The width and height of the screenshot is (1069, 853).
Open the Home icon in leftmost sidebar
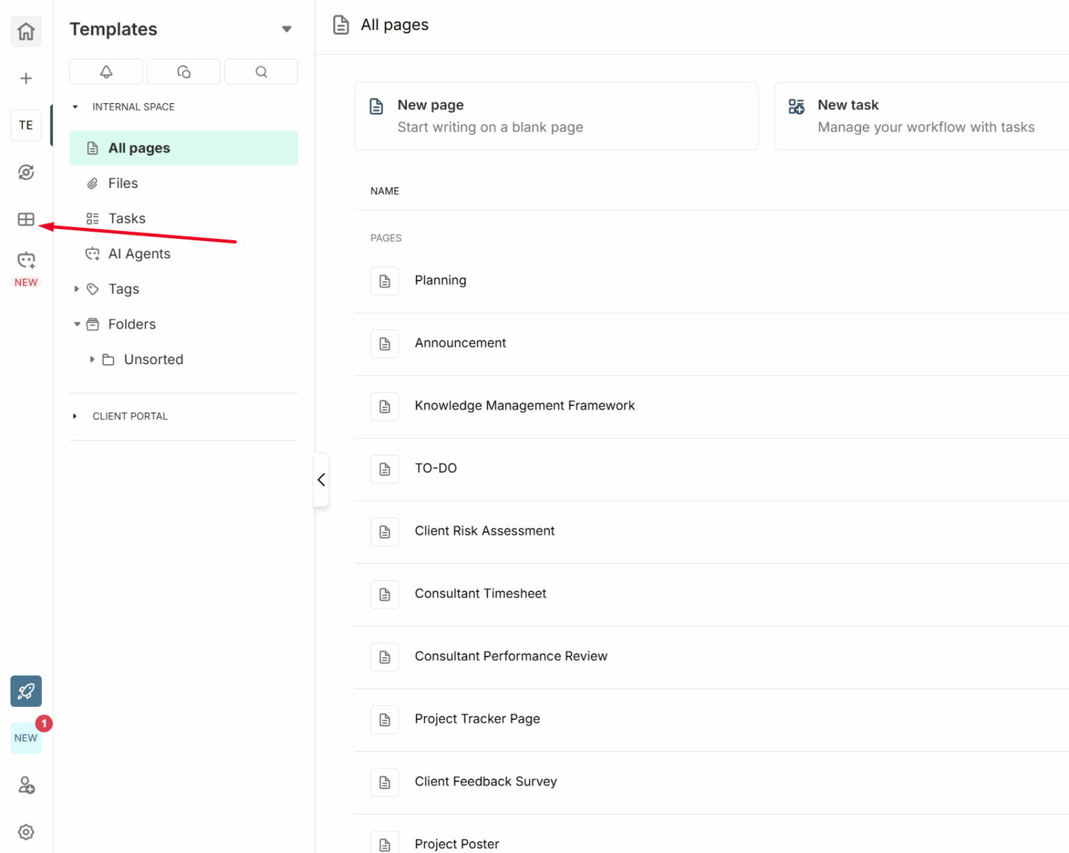click(x=26, y=31)
